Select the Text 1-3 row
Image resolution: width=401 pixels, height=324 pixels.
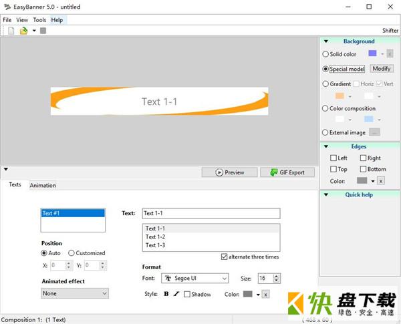[211, 245]
